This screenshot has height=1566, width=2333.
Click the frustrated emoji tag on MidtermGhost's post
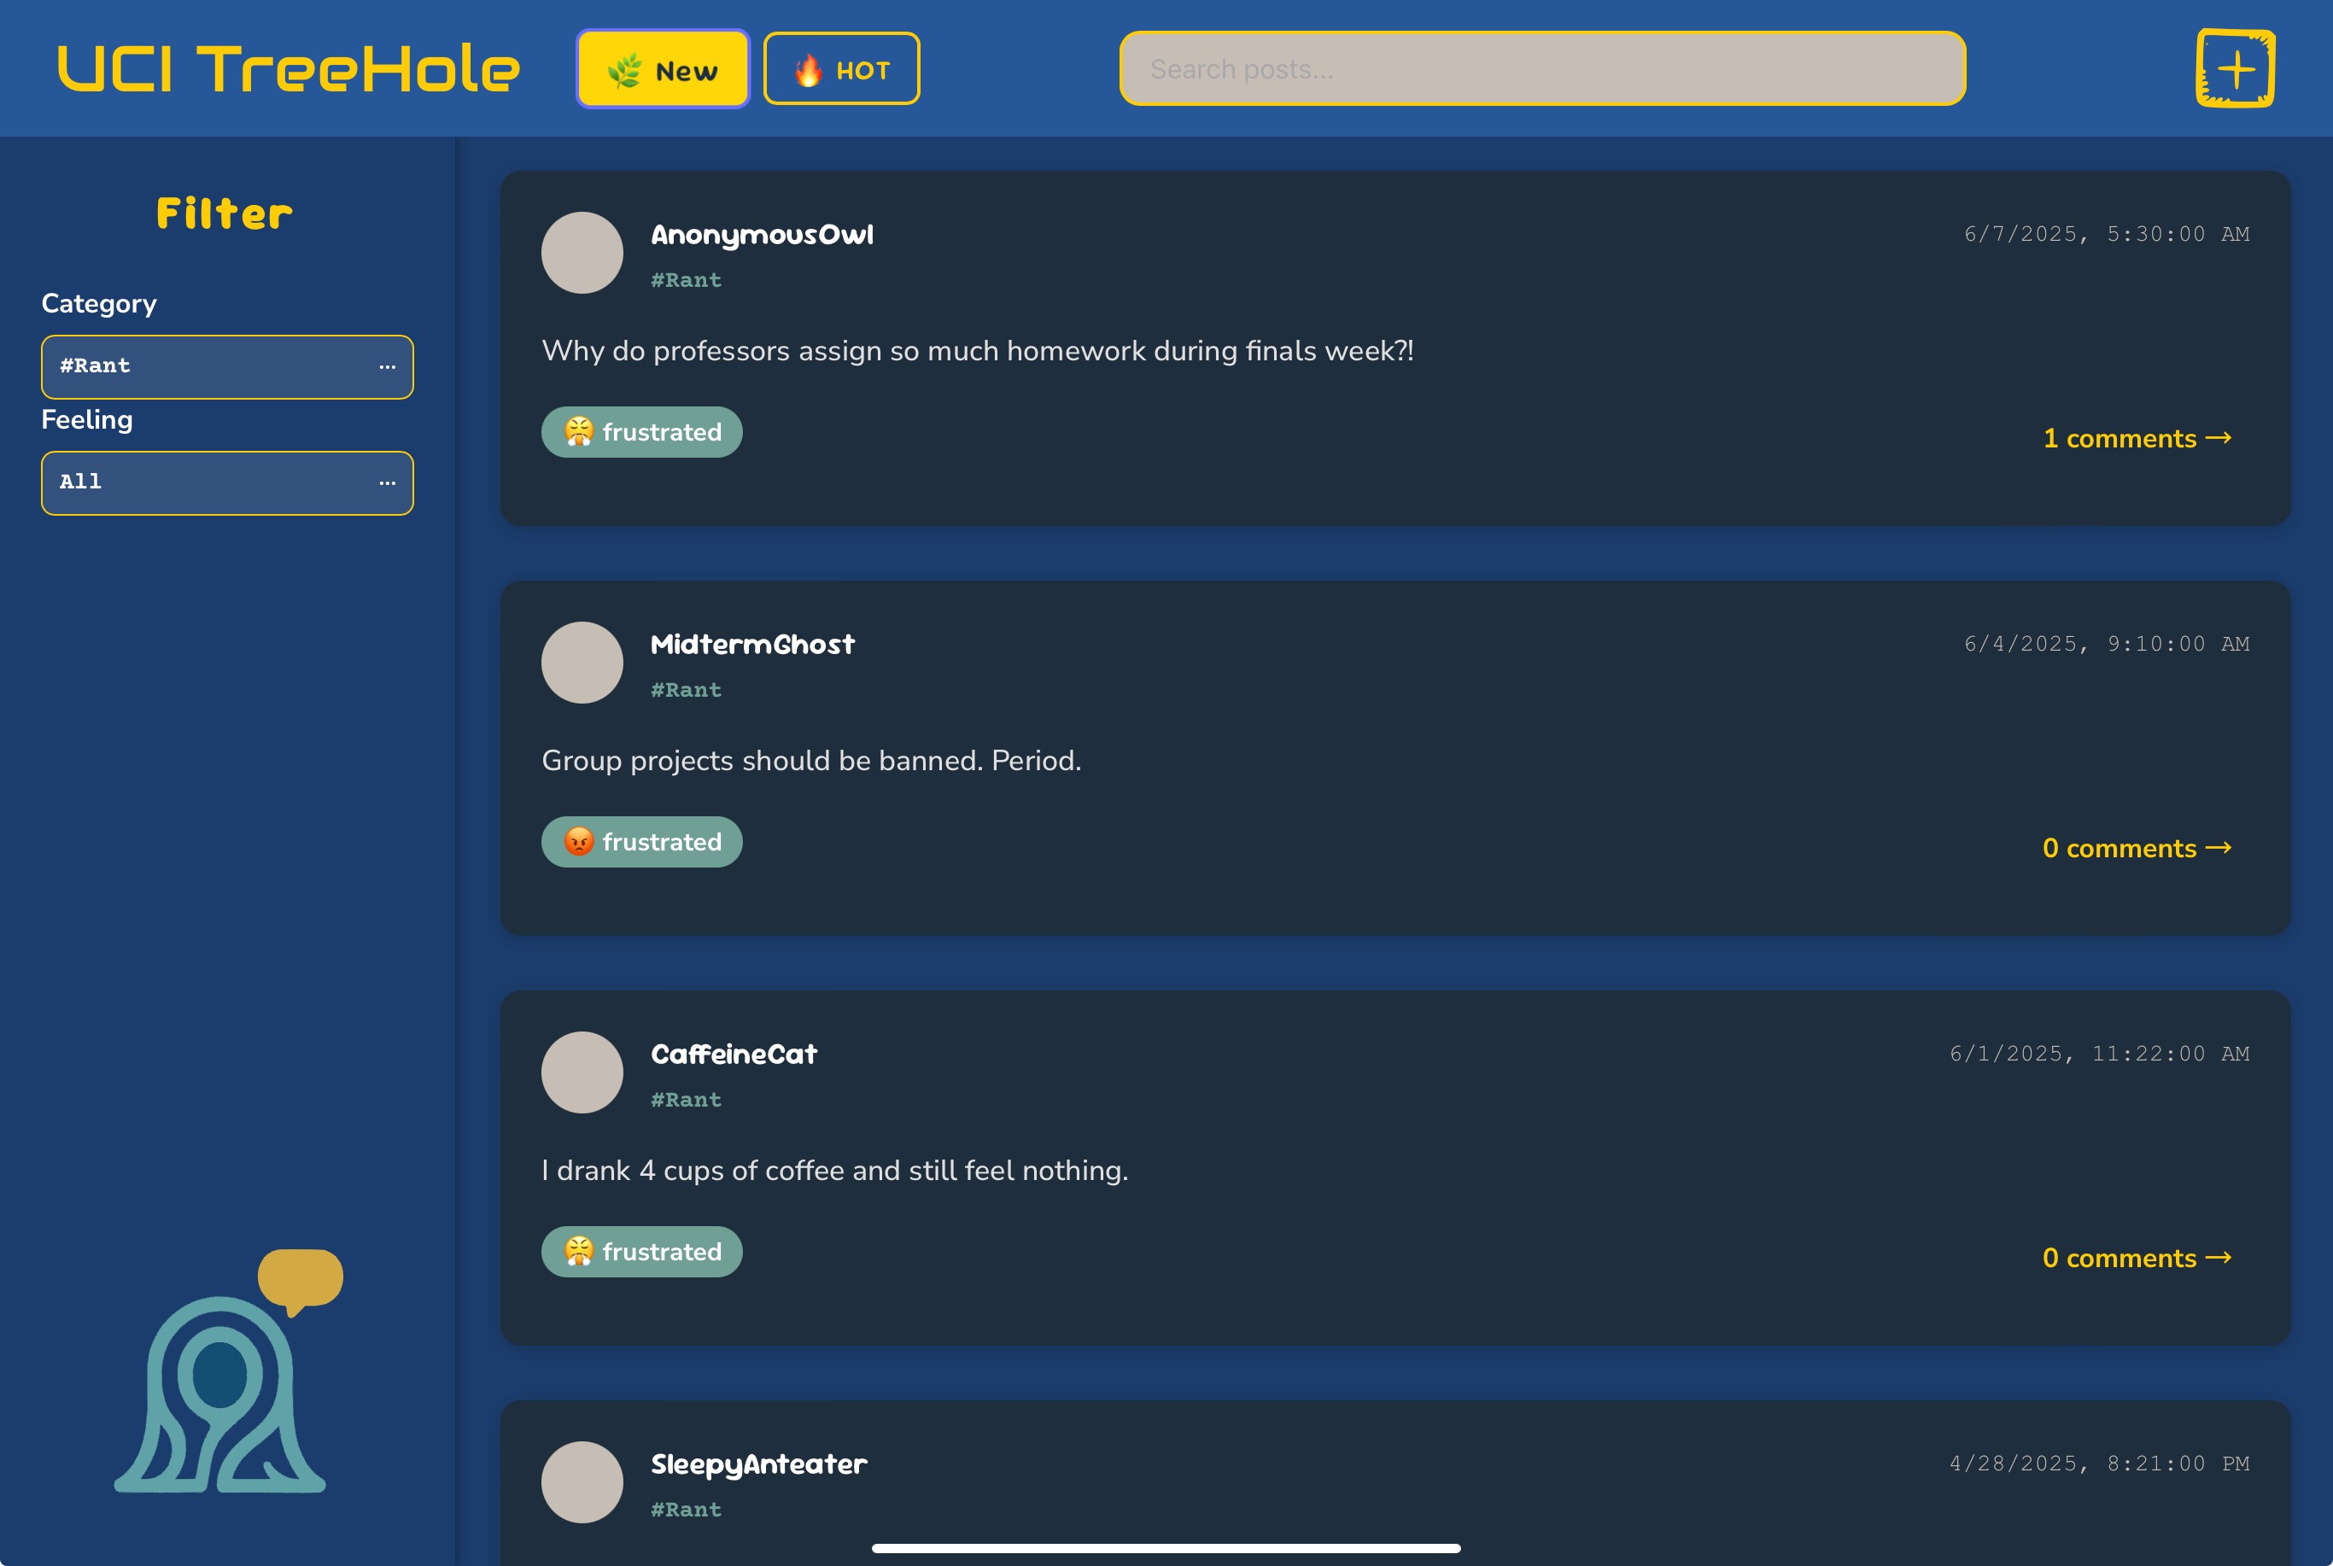click(642, 842)
